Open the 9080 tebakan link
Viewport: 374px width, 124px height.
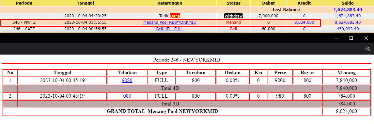(x=127, y=80)
